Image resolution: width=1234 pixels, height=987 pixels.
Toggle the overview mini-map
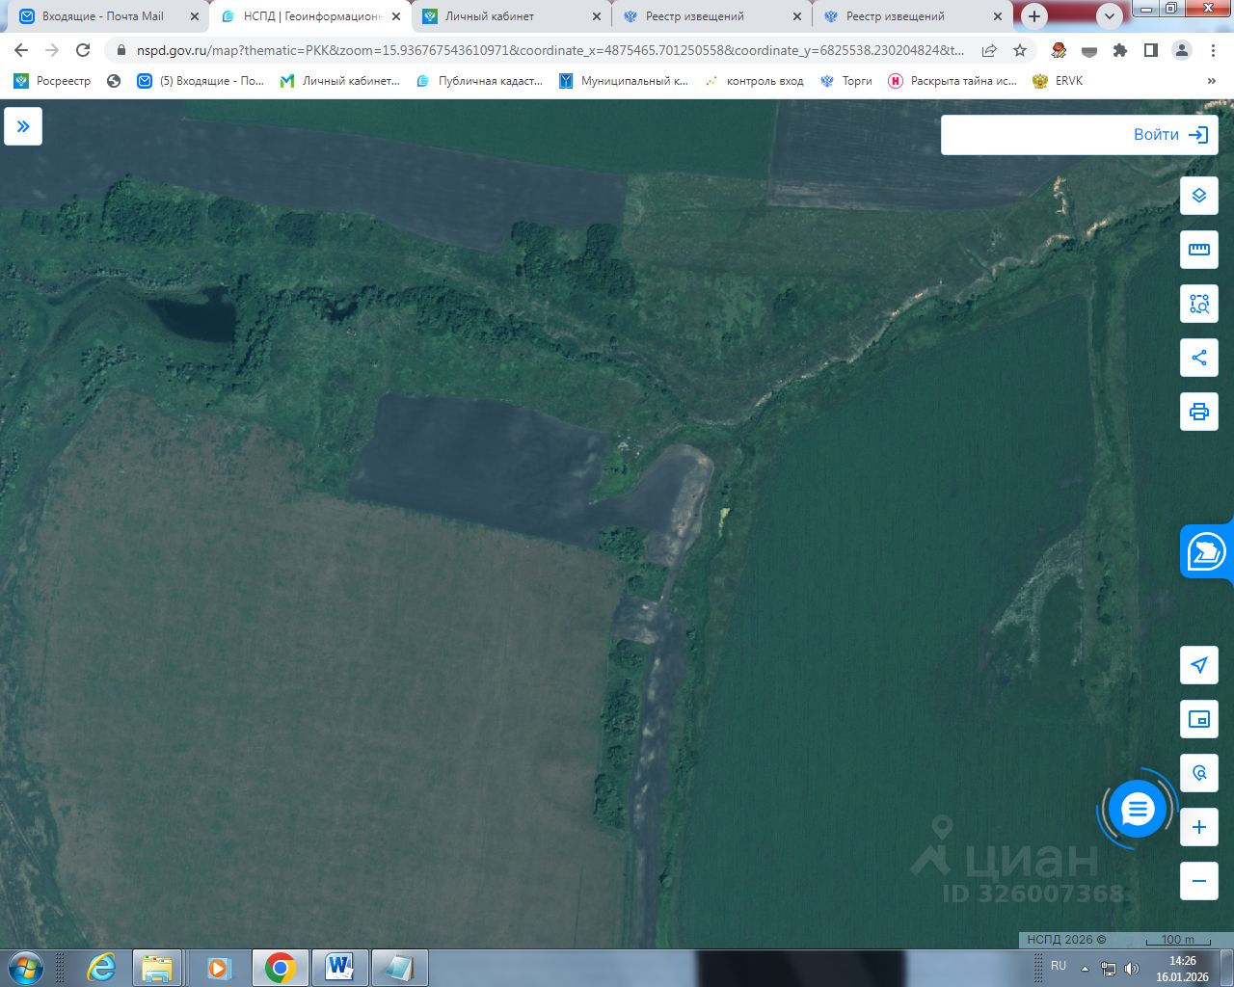pyautogui.click(x=1199, y=719)
